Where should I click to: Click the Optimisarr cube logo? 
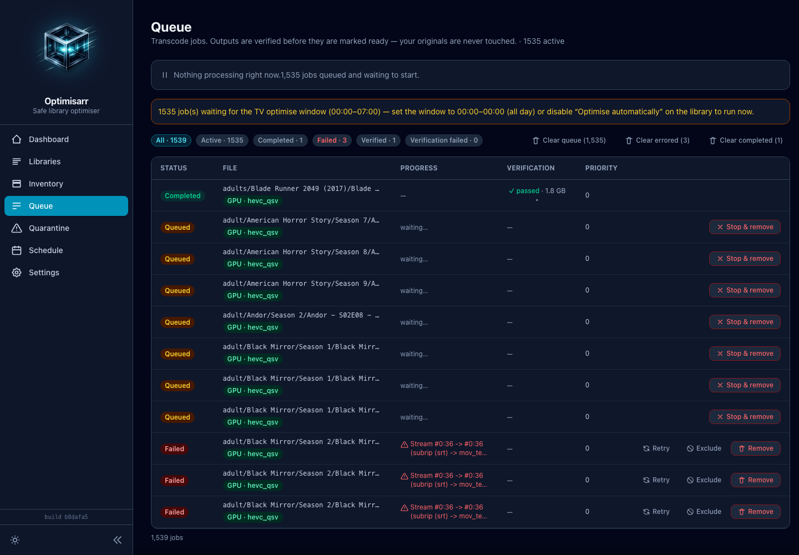click(x=67, y=47)
